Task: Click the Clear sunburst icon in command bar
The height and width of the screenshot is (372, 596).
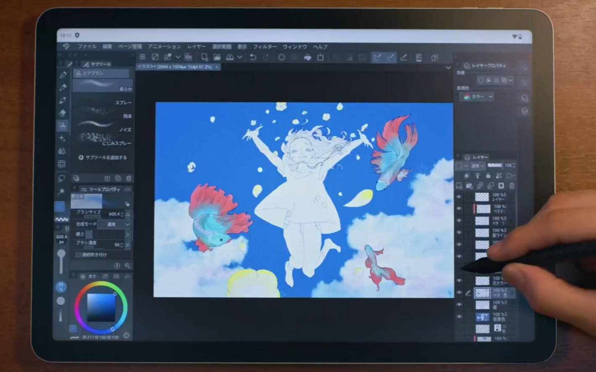Action: coord(281,57)
